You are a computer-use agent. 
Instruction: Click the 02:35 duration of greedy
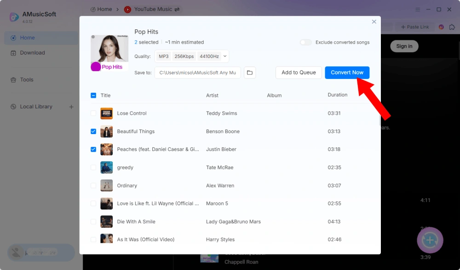pos(334,168)
